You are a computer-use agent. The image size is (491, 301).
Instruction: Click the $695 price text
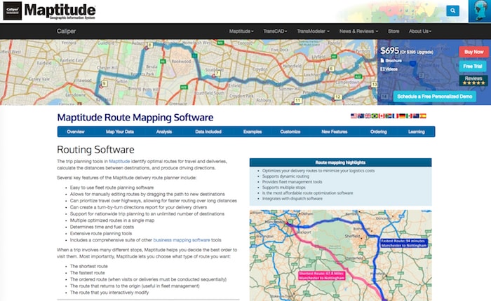pyautogui.click(x=389, y=50)
